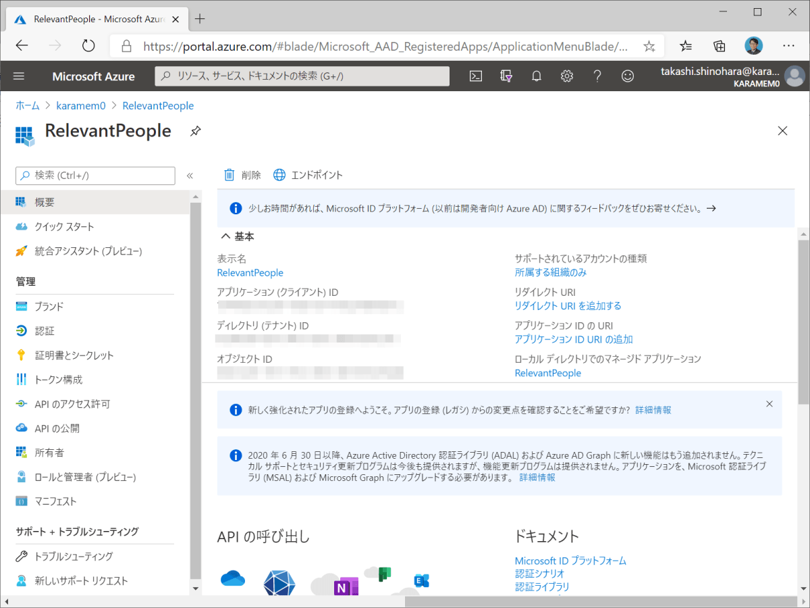
Task: Click the browser address bar URL
Action: (386, 47)
